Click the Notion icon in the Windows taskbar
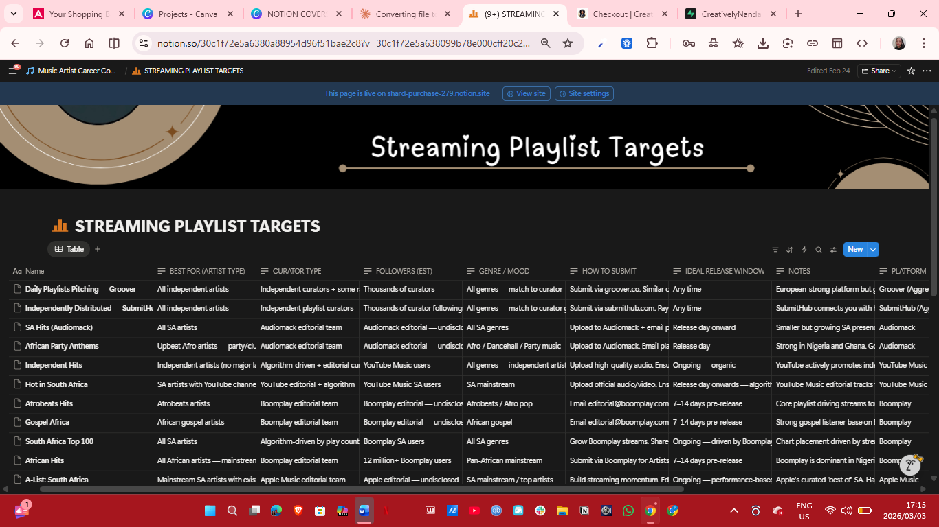The image size is (939, 527). (585, 511)
